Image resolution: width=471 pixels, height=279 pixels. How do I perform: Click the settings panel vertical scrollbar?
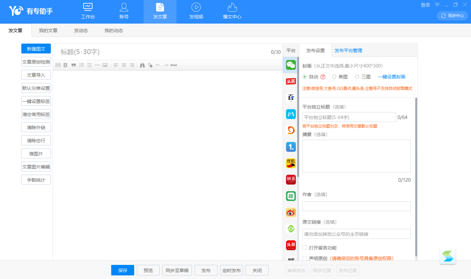[x=416, y=177]
